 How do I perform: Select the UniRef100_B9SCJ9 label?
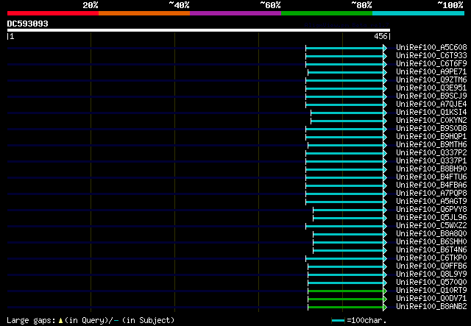tap(431, 96)
